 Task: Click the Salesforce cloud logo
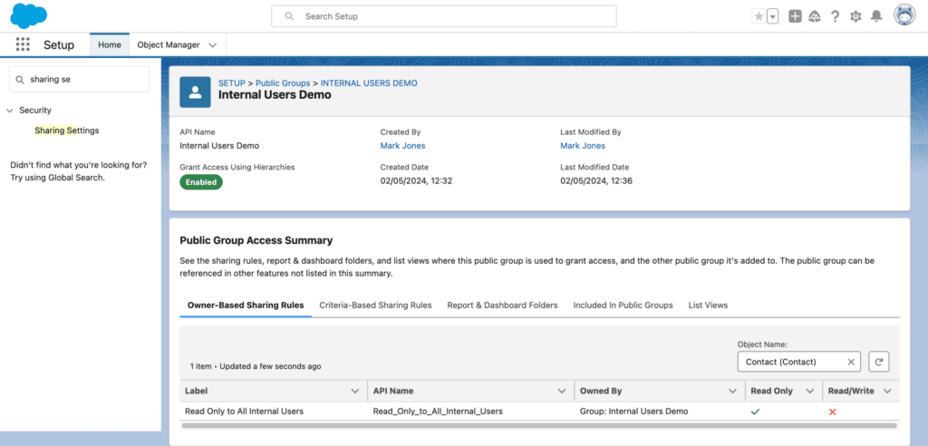[x=28, y=16]
